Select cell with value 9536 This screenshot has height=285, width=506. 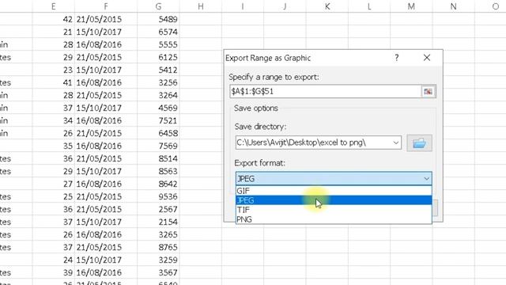click(x=158, y=196)
